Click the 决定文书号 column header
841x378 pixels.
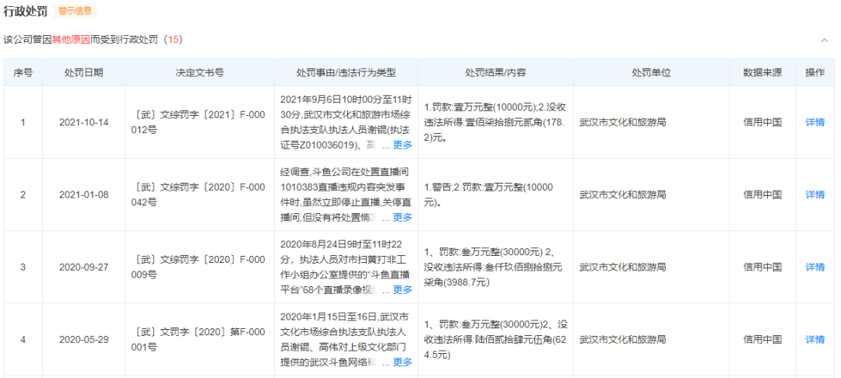[199, 73]
